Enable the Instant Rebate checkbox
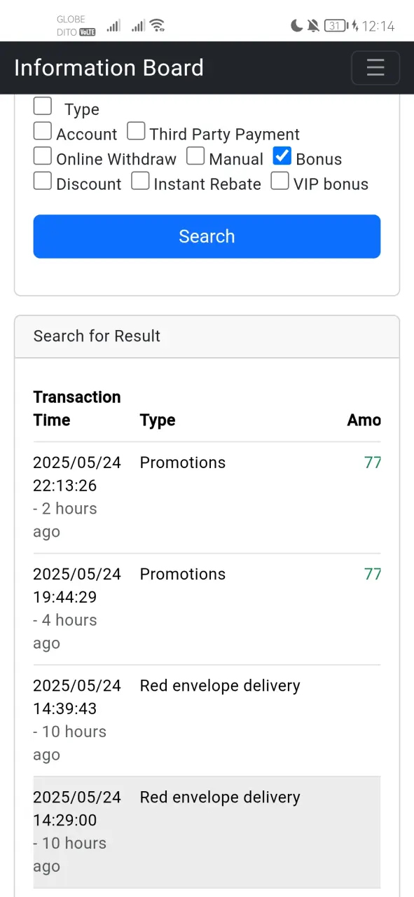Viewport: 414px width, 897px height. coord(141,181)
